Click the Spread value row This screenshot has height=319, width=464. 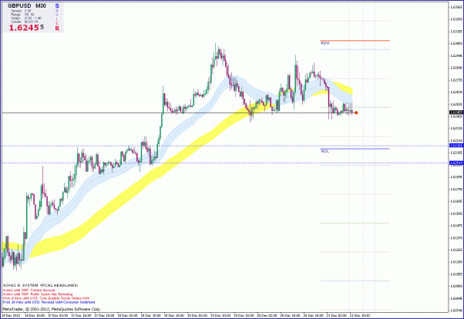21,11
